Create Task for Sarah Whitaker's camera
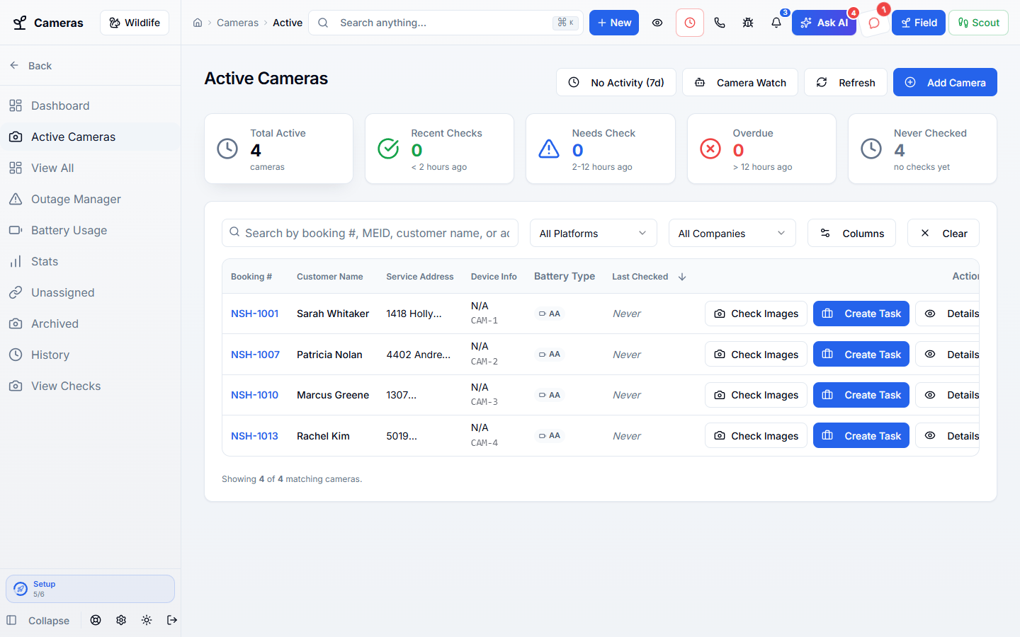The width and height of the screenshot is (1020, 637). 861,314
